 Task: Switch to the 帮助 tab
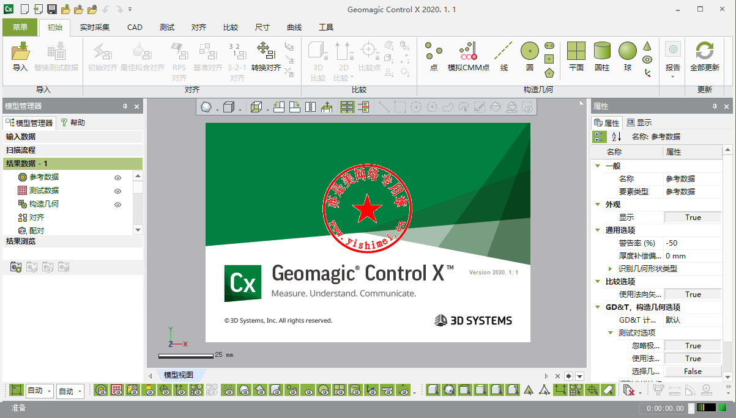coord(73,123)
